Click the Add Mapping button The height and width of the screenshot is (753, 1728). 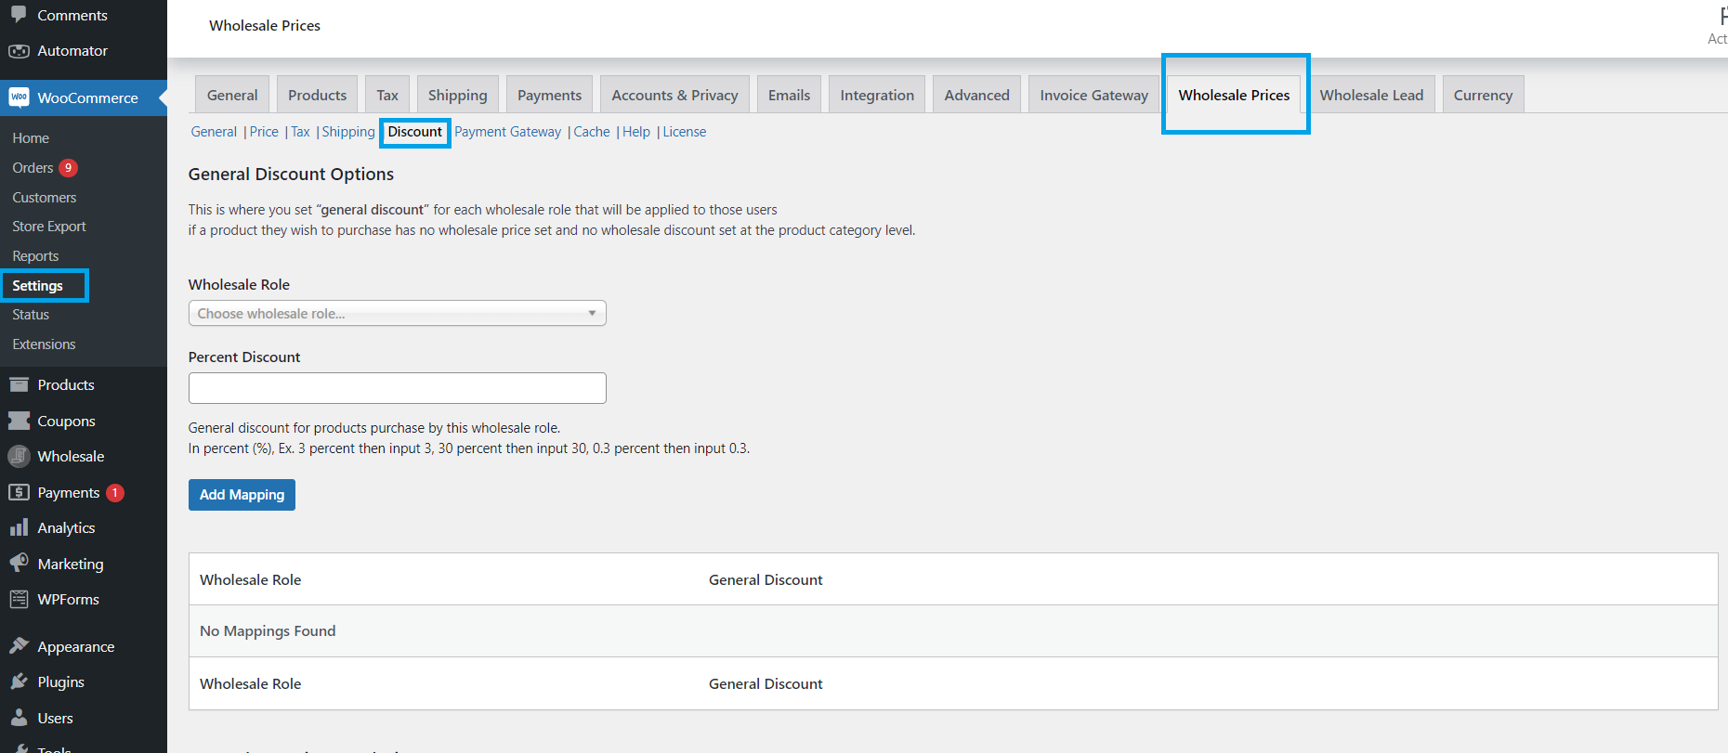pyautogui.click(x=242, y=495)
